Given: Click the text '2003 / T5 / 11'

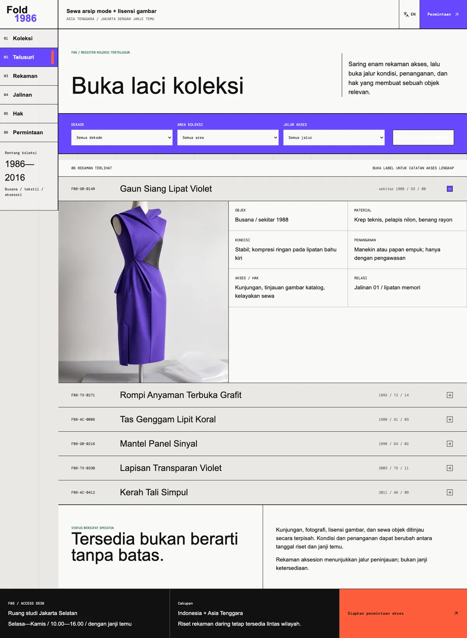Looking at the screenshot, I should [x=393, y=468].
